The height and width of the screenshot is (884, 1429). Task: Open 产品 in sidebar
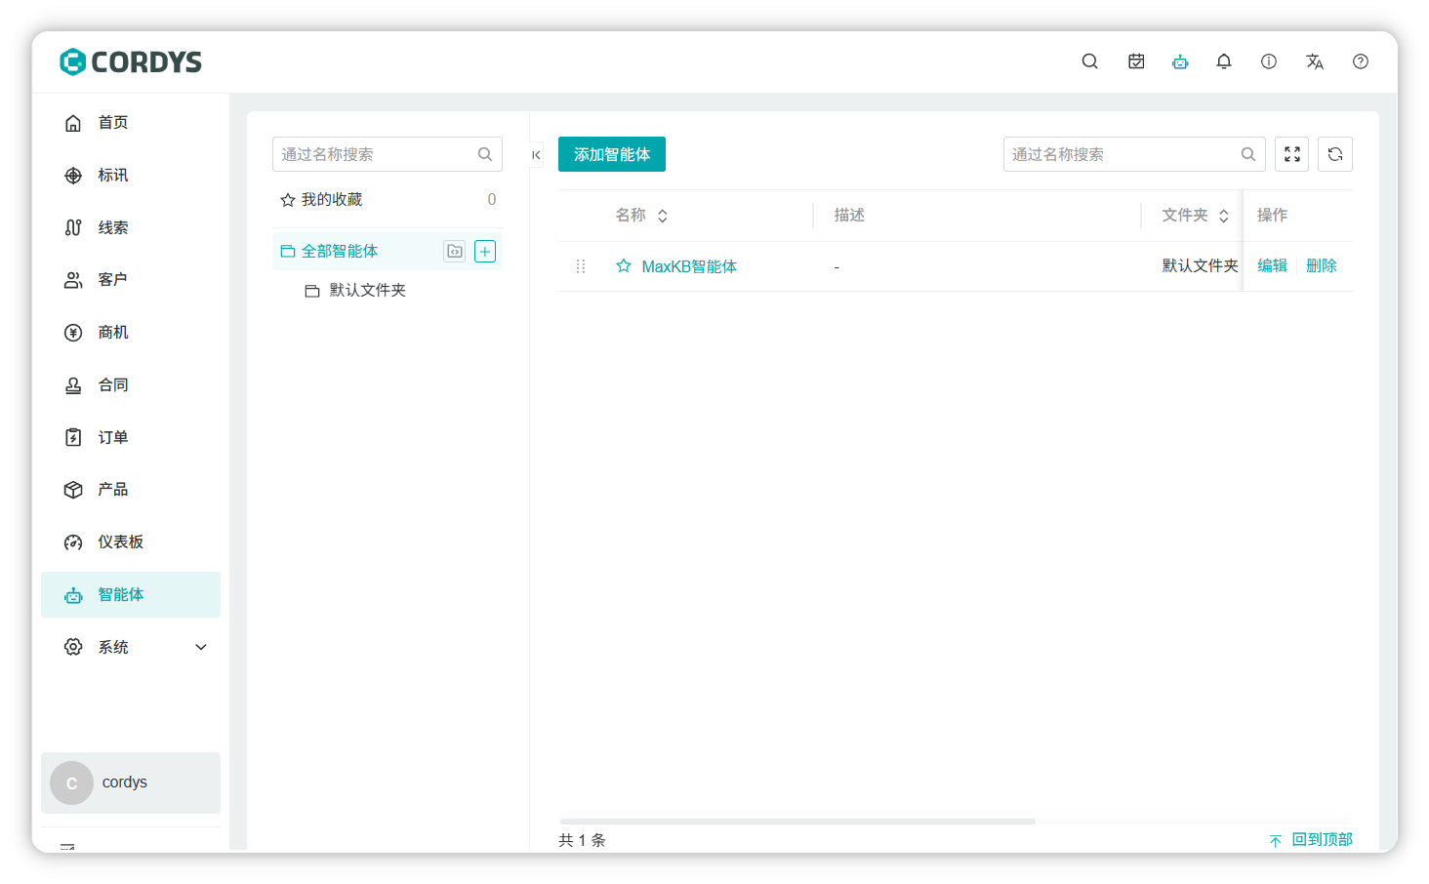point(131,490)
